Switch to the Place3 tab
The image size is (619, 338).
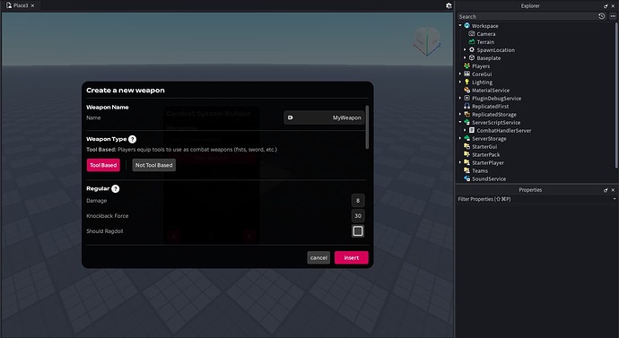click(x=21, y=5)
